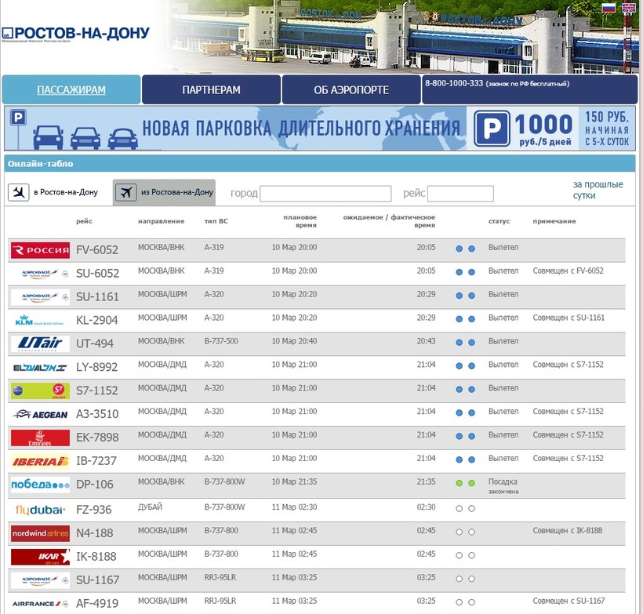Click the Nordwind Airlines logo for N4-188

point(40,533)
